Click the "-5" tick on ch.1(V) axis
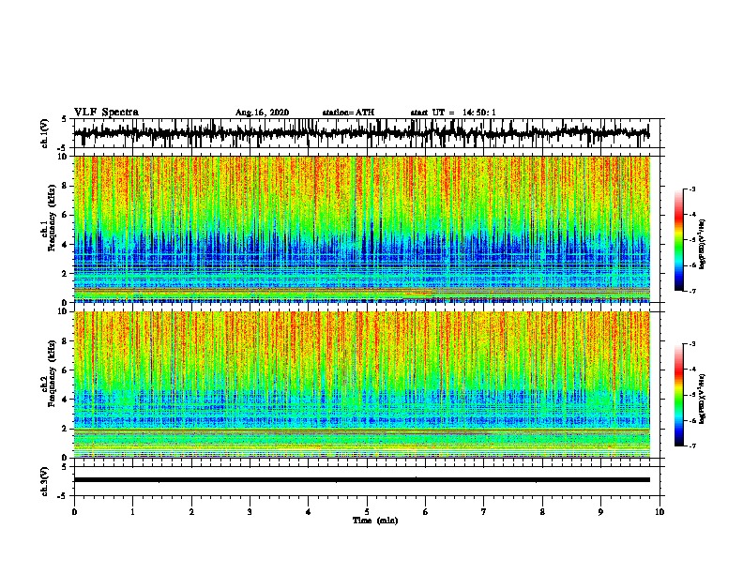 coord(64,147)
